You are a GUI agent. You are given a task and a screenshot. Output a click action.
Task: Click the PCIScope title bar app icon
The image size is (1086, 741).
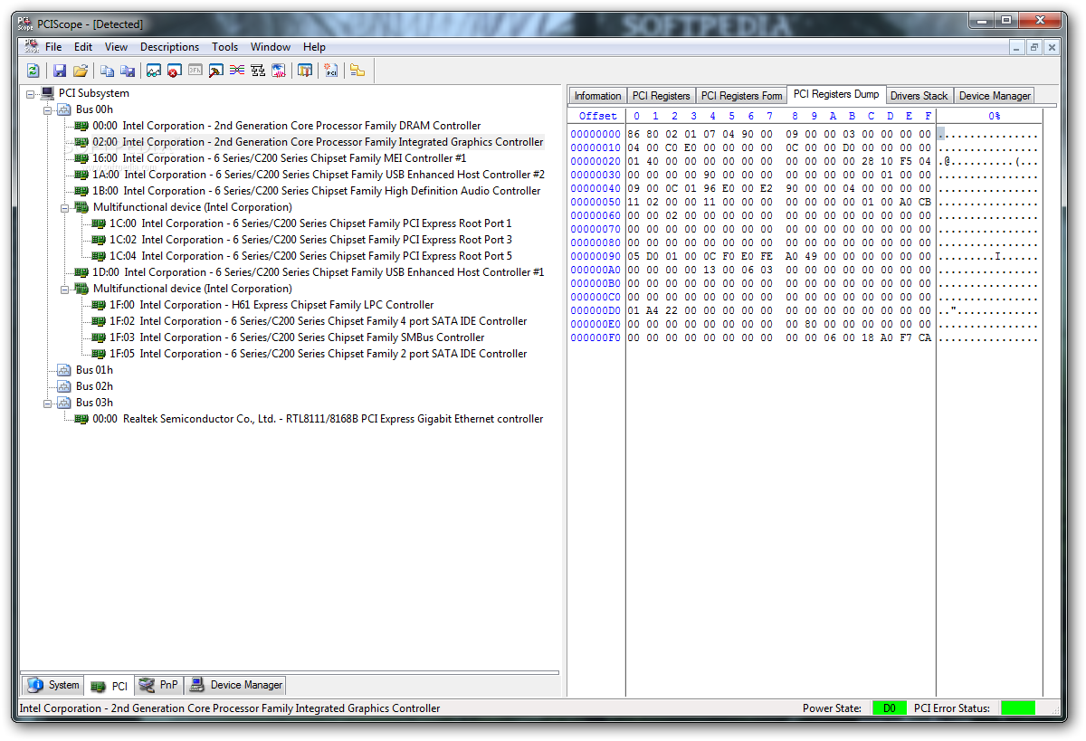tap(25, 24)
